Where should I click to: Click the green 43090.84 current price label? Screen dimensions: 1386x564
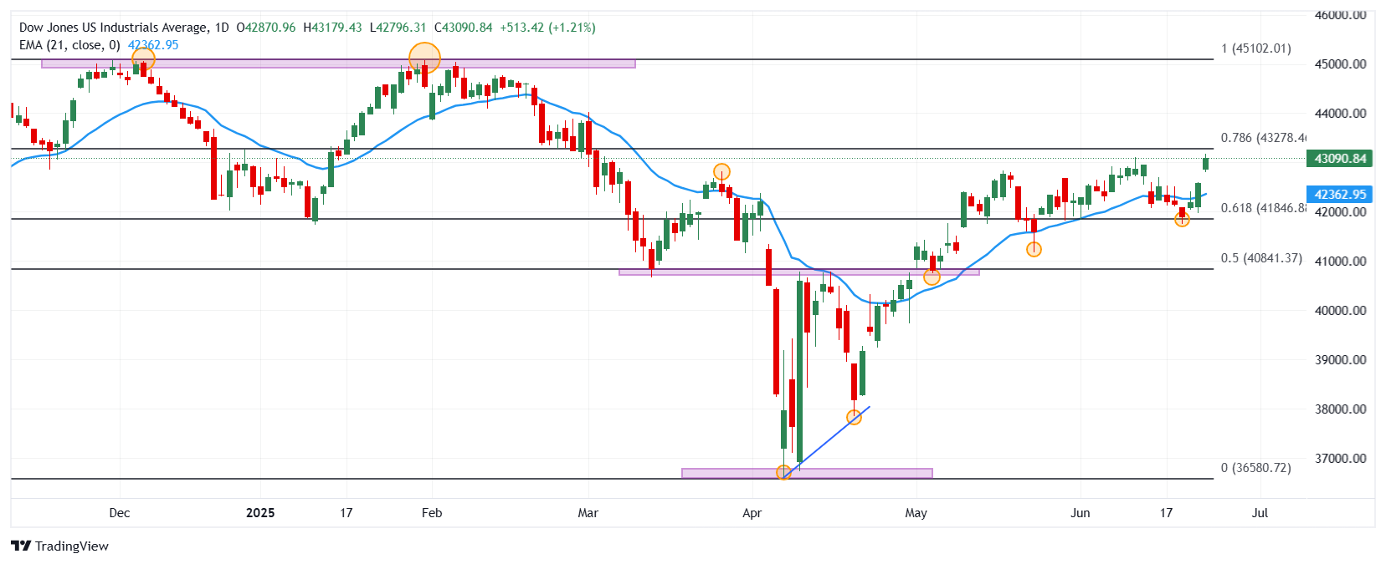tap(1339, 159)
